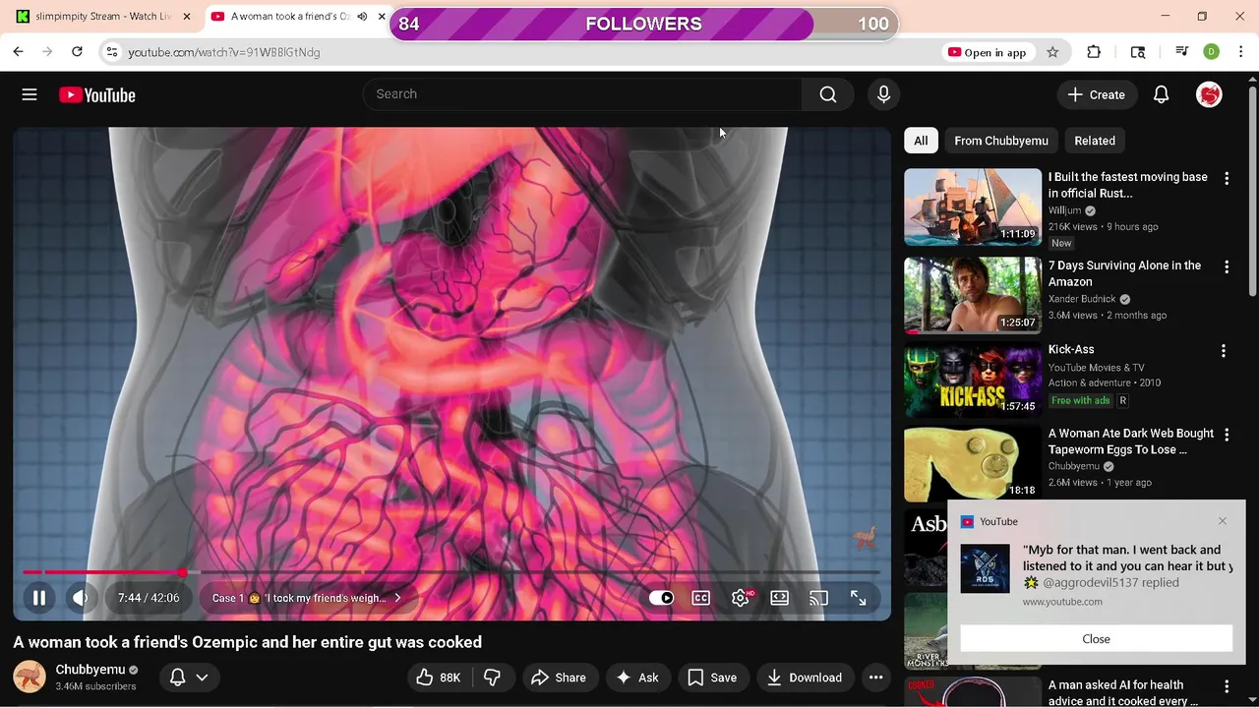Reload the current page

(77, 52)
